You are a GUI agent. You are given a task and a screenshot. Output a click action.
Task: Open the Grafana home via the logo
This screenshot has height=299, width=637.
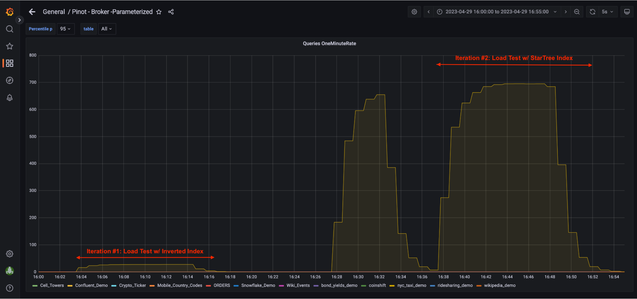[9, 11]
